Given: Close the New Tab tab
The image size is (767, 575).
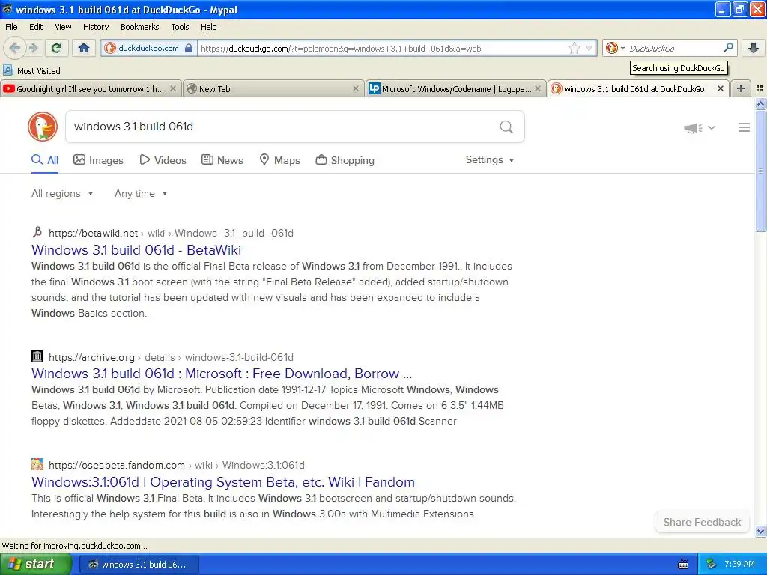Looking at the screenshot, I should click(356, 88).
